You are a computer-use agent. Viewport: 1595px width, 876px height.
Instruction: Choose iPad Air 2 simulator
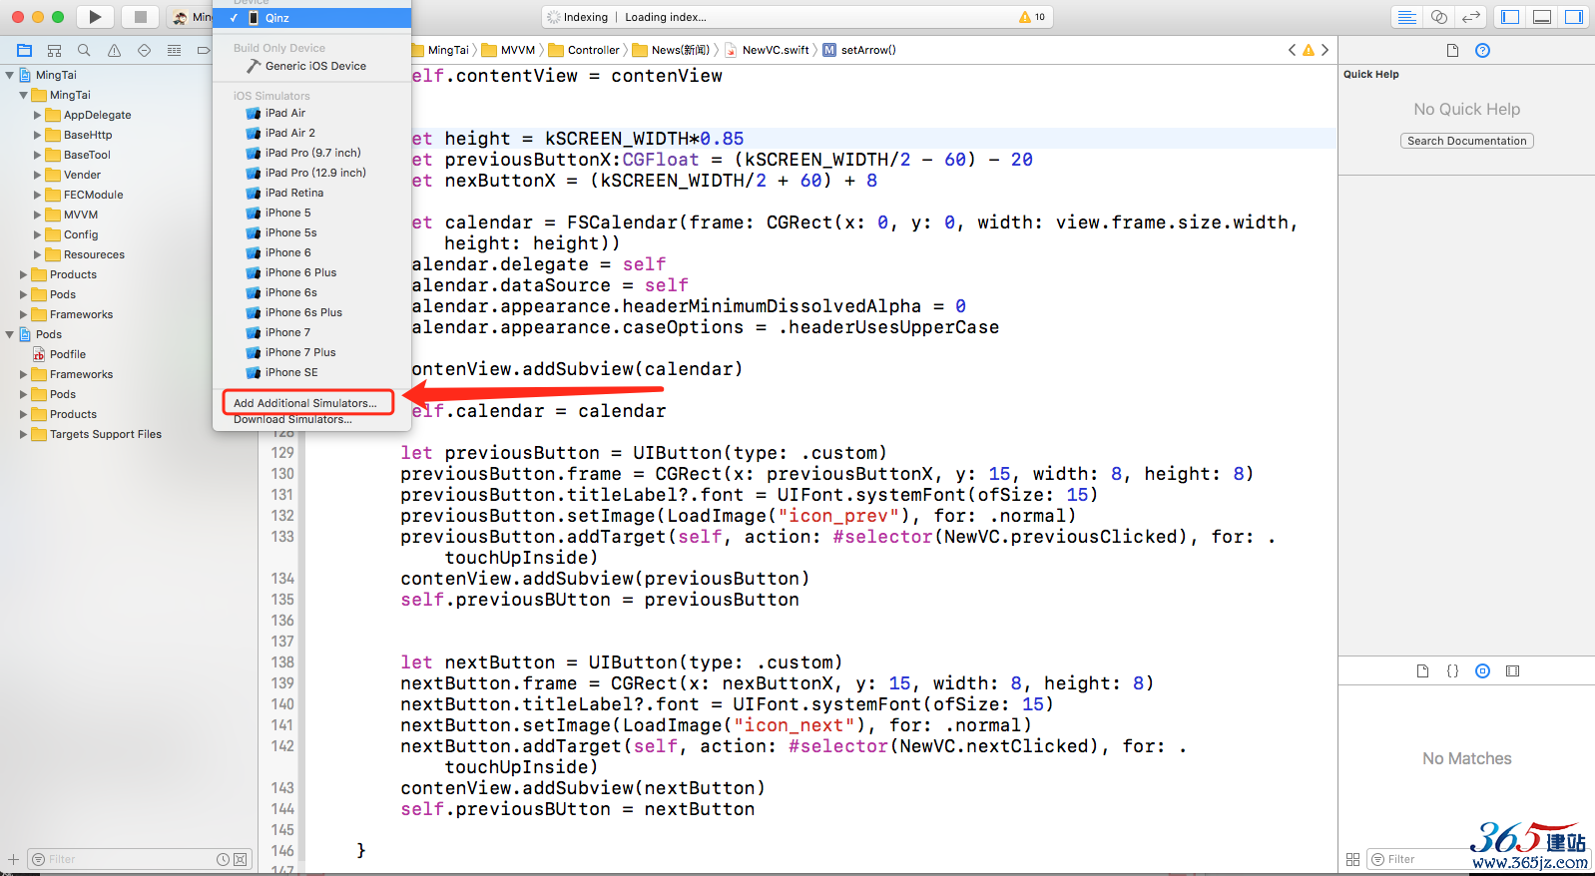coord(311,133)
